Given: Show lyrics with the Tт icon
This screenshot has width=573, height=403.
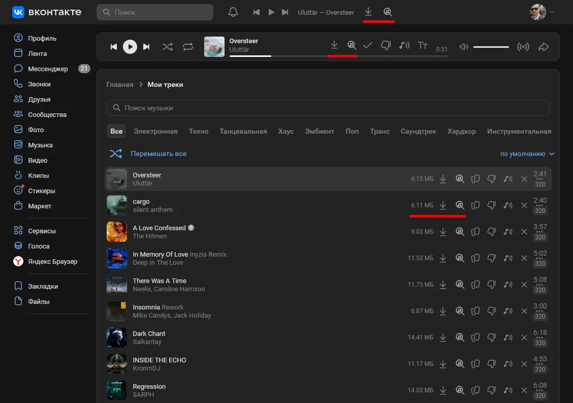Looking at the screenshot, I should coord(423,45).
